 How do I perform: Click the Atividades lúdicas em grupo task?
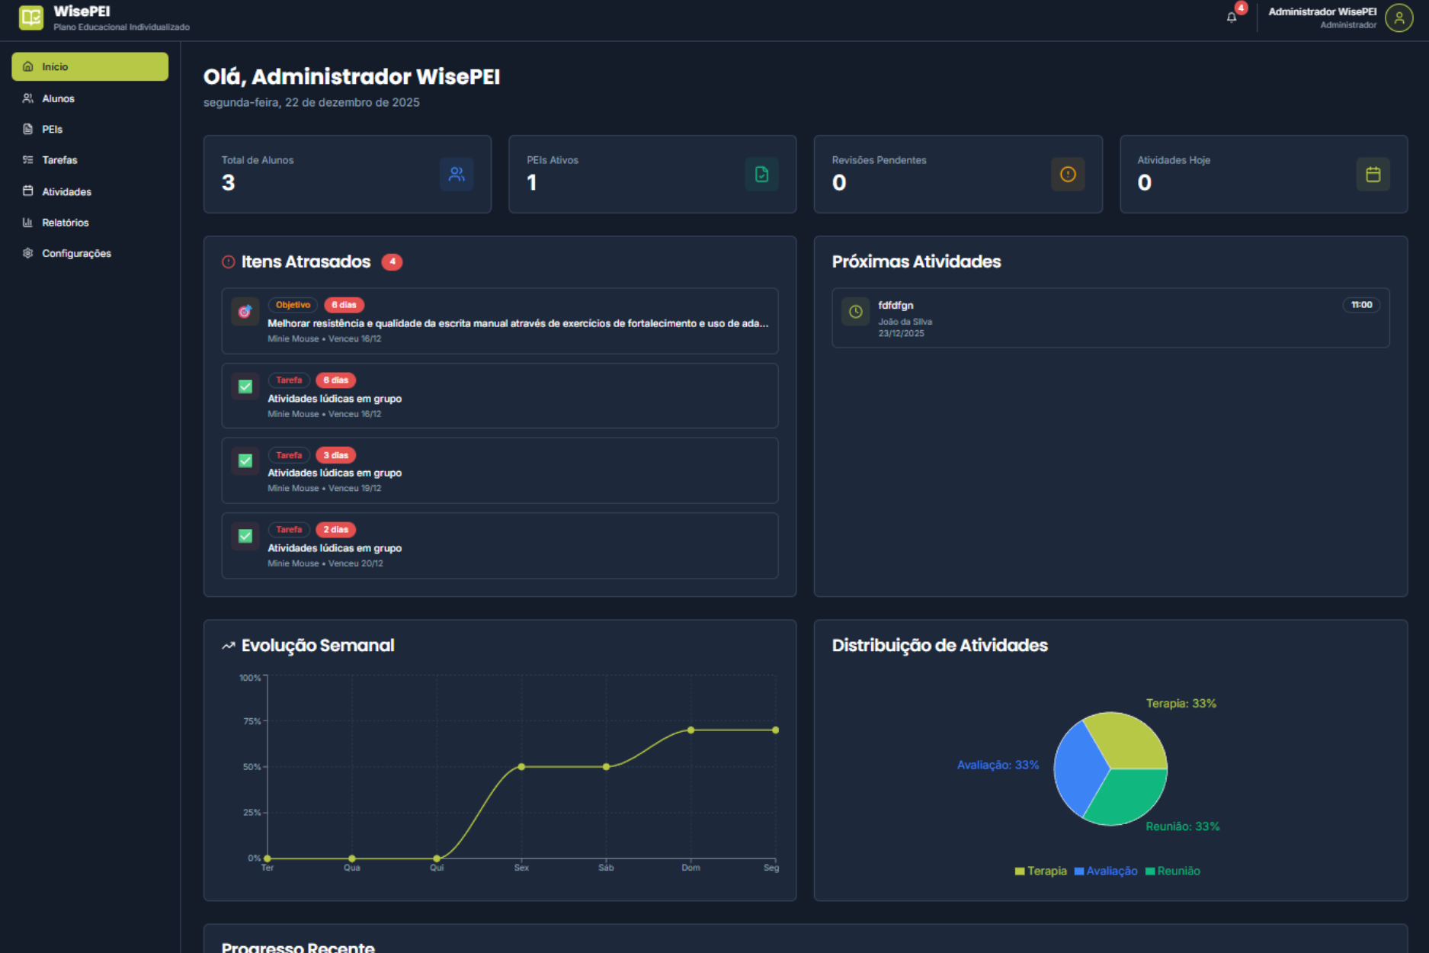[x=335, y=398]
